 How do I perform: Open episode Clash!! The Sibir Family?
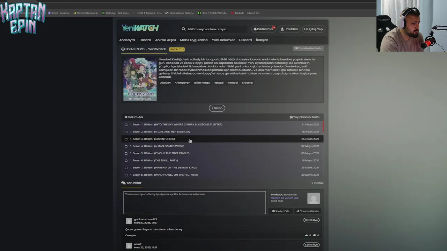point(160,153)
